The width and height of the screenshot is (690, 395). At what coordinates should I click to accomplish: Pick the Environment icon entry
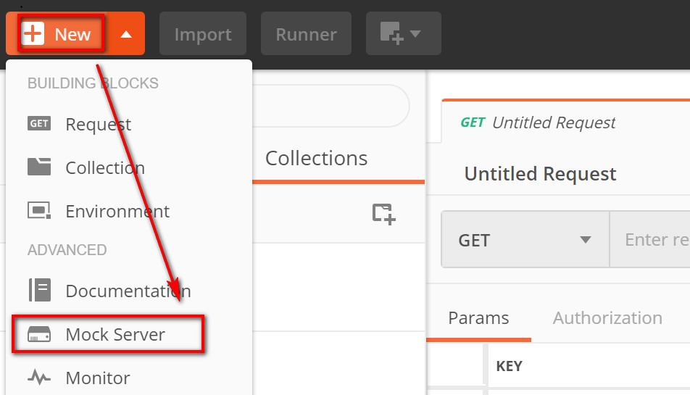[x=39, y=211]
